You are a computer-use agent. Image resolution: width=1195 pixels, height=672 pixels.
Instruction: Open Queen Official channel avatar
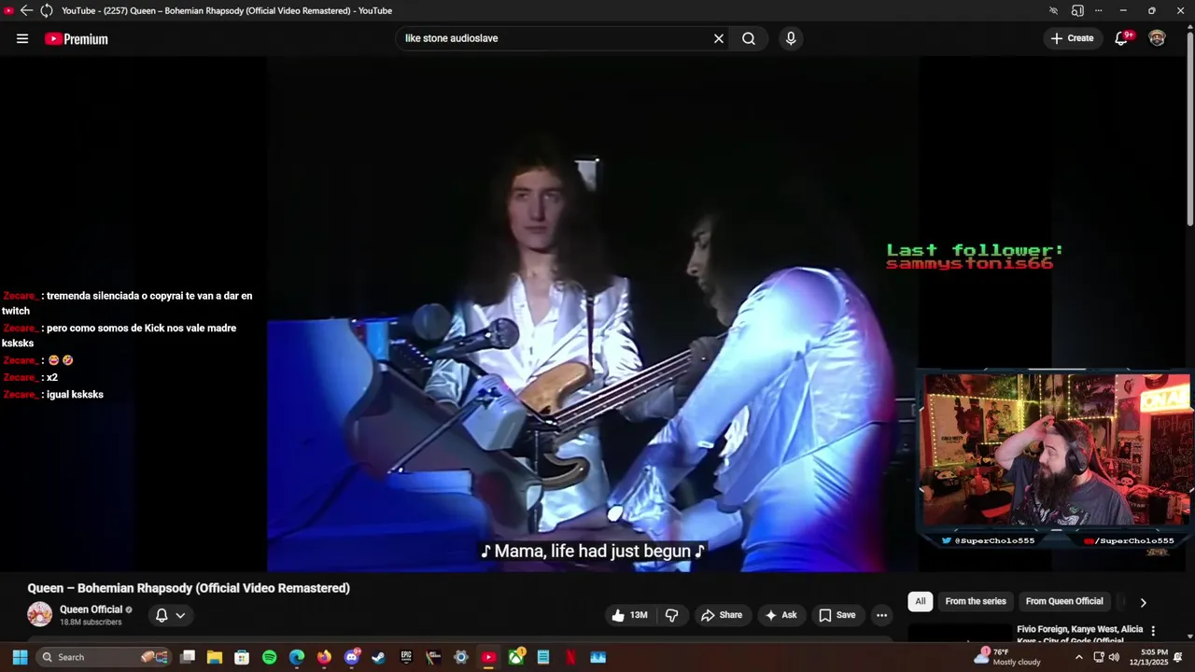39,614
